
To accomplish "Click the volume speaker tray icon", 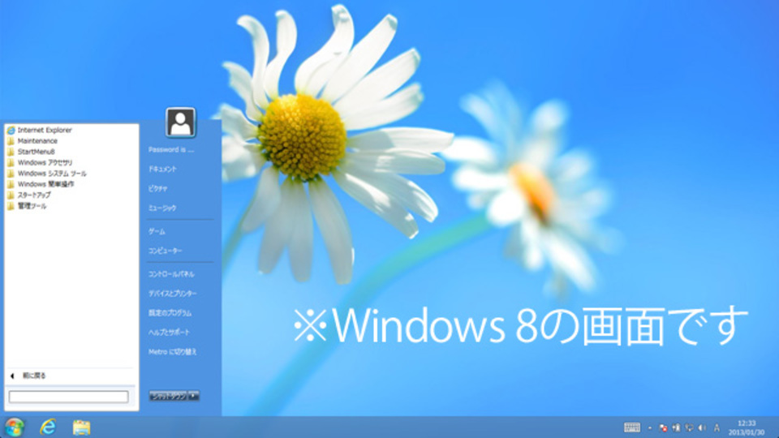I will tap(702, 427).
